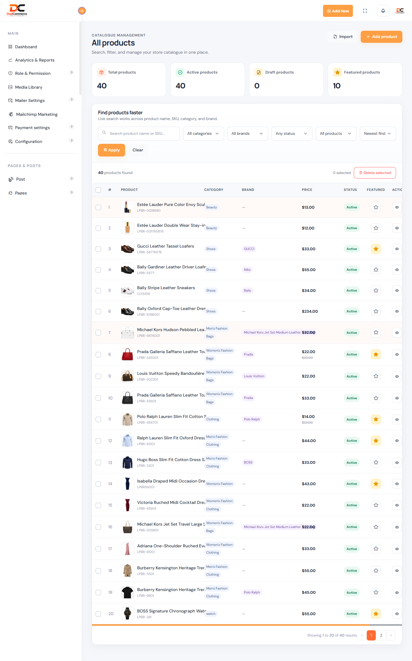Screen dimensions: 412x661
Task: Check the BOSS Signature Chronograph Watch row
Action: click(98, 614)
